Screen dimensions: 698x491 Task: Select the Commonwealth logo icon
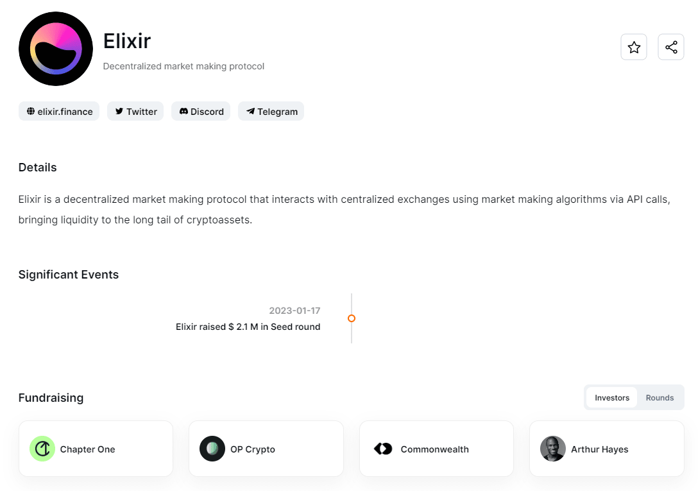point(382,449)
